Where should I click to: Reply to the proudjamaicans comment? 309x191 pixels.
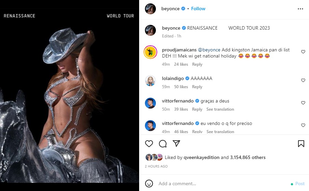point(197,64)
